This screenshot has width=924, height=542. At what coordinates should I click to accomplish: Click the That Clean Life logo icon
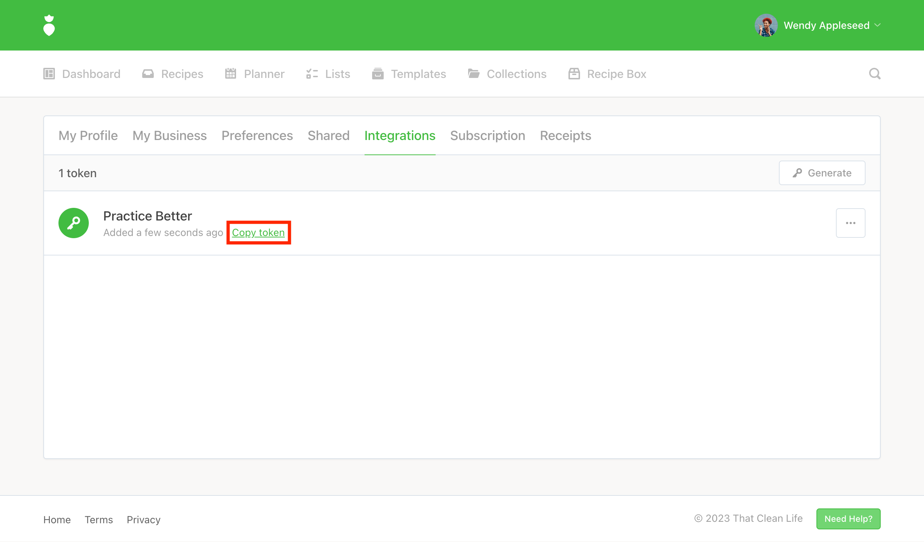(49, 25)
